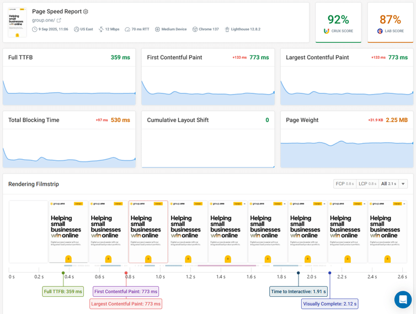
Task: Click the 70 ms RTT latency icon
Action: pyautogui.click(x=128, y=29)
